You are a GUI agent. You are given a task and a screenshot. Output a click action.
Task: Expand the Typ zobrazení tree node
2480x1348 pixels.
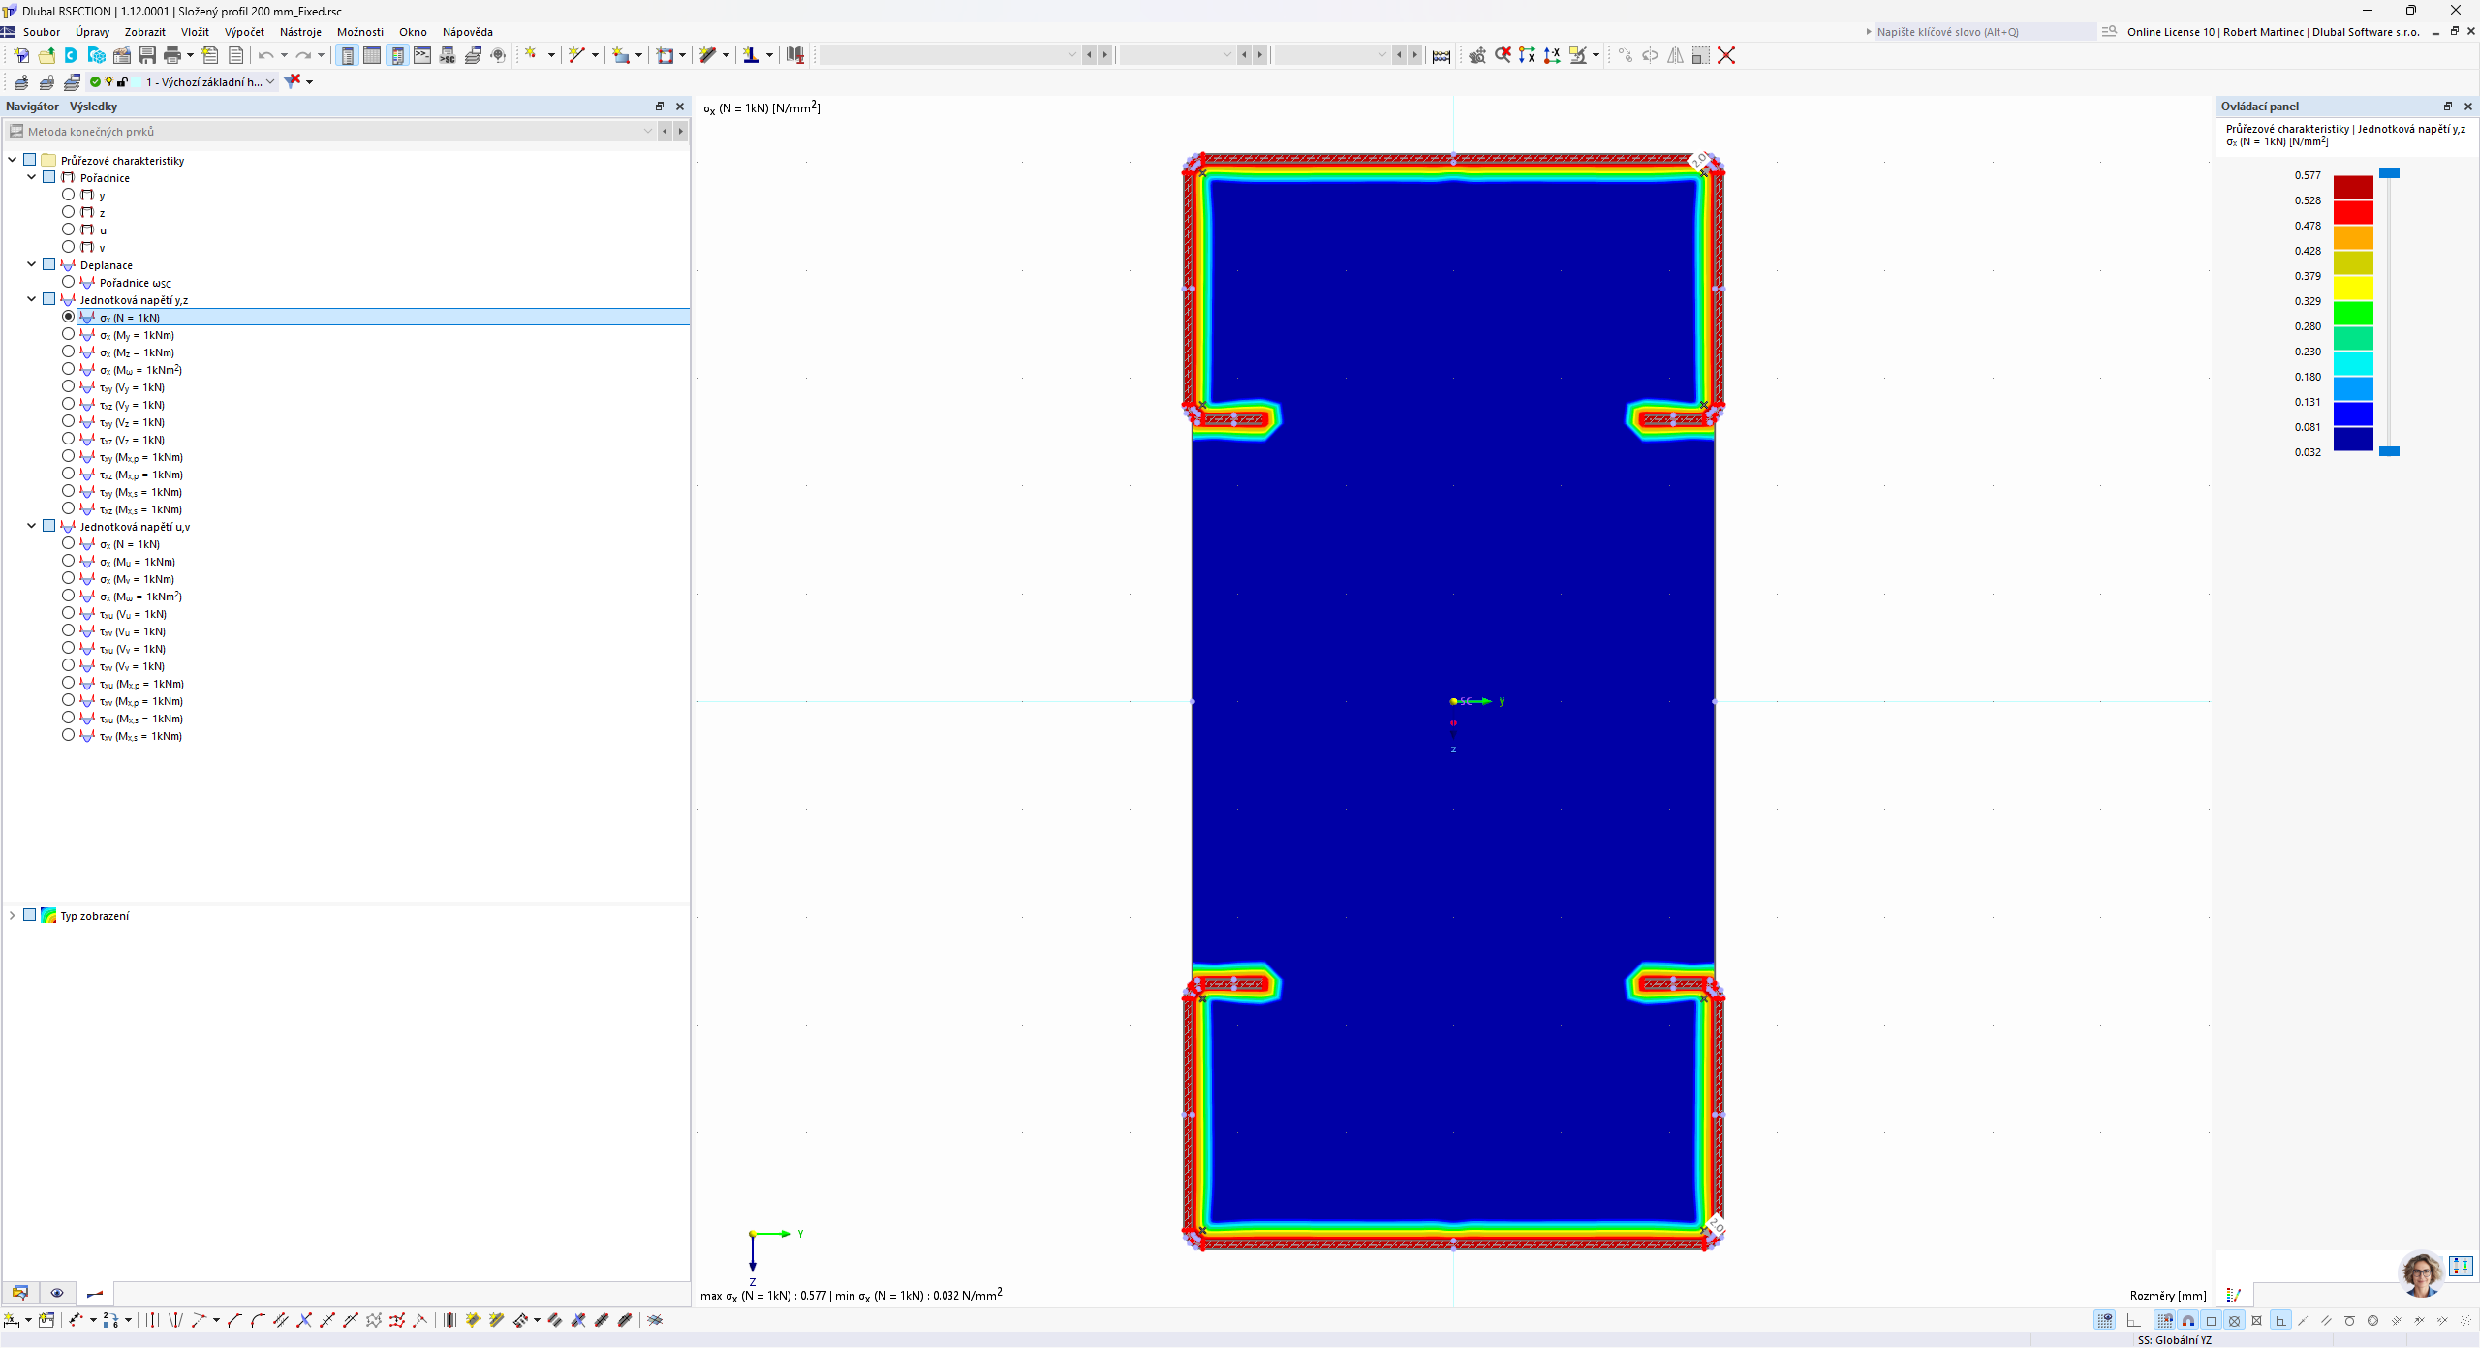12,915
